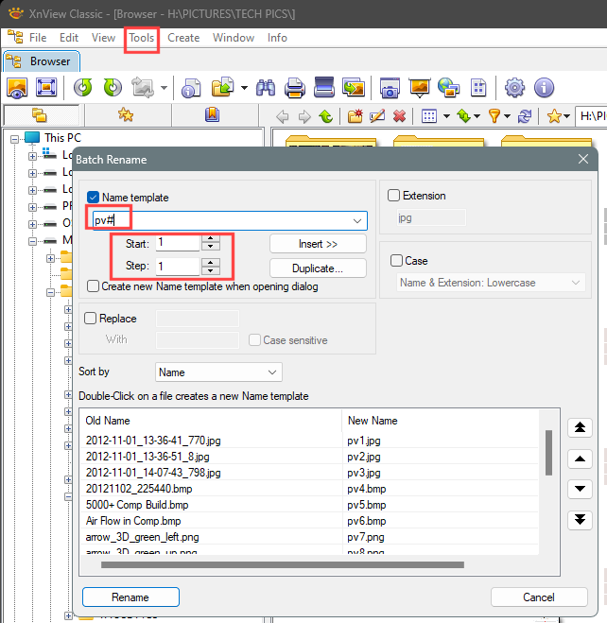Click the batch convert folder icon

point(222,87)
